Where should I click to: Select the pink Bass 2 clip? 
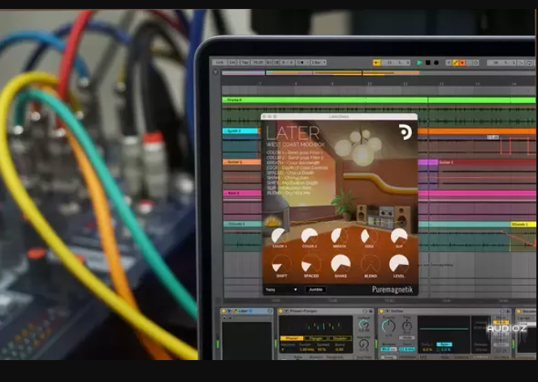point(241,193)
